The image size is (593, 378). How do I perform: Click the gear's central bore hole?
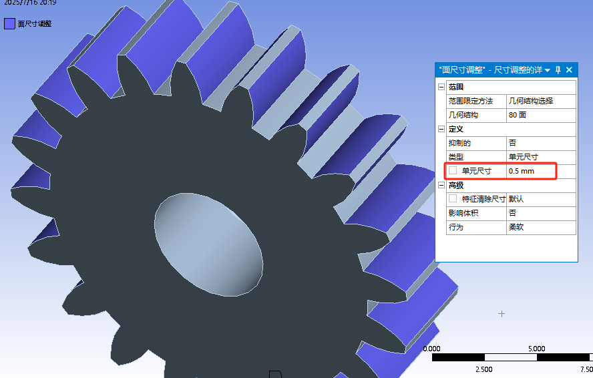click(208, 244)
